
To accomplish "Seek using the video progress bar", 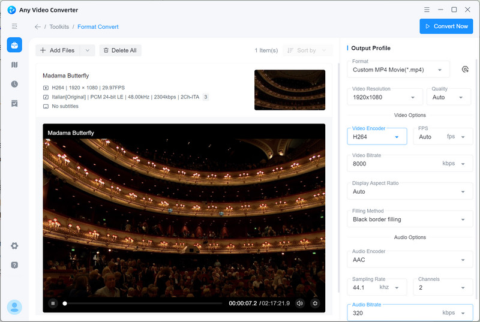I will 143,303.
